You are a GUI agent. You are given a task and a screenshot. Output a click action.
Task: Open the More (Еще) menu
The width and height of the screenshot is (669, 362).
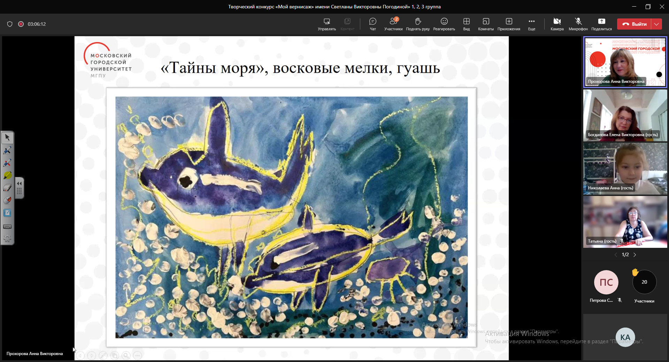point(531,24)
